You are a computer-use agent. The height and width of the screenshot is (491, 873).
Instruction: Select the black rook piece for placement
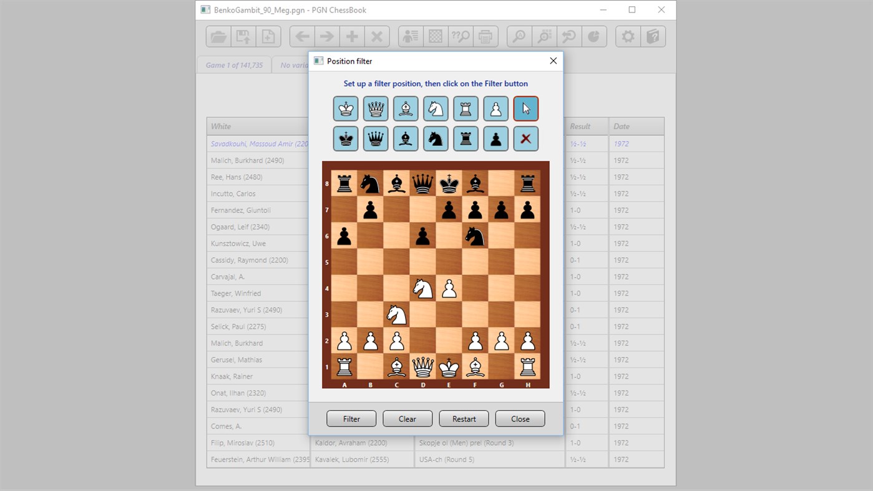pos(466,139)
